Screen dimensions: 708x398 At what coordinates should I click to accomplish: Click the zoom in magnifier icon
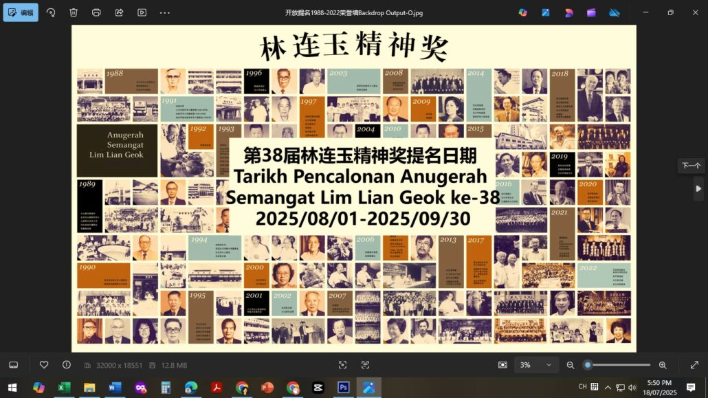(x=663, y=365)
